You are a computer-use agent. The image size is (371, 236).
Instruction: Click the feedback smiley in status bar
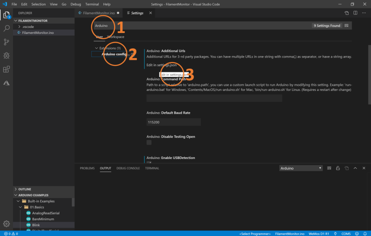click(357, 234)
